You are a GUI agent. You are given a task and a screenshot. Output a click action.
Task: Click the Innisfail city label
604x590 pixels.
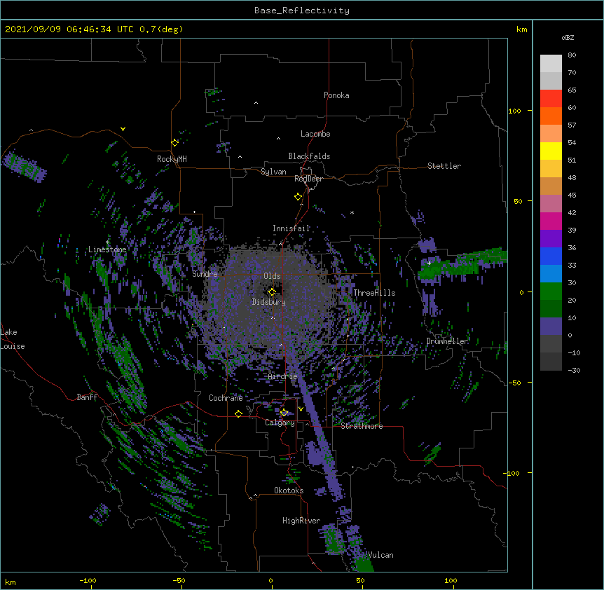click(291, 228)
